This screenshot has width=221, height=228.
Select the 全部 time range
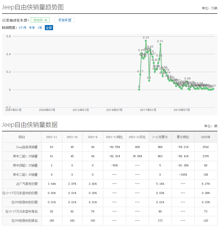[x=49, y=28]
